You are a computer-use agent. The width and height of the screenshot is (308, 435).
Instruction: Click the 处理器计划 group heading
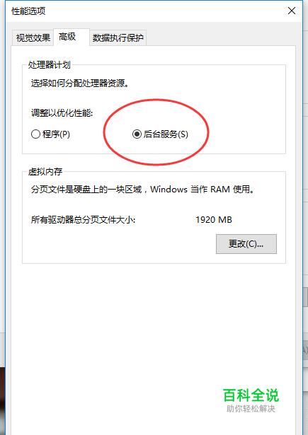[x=49, y=65]
